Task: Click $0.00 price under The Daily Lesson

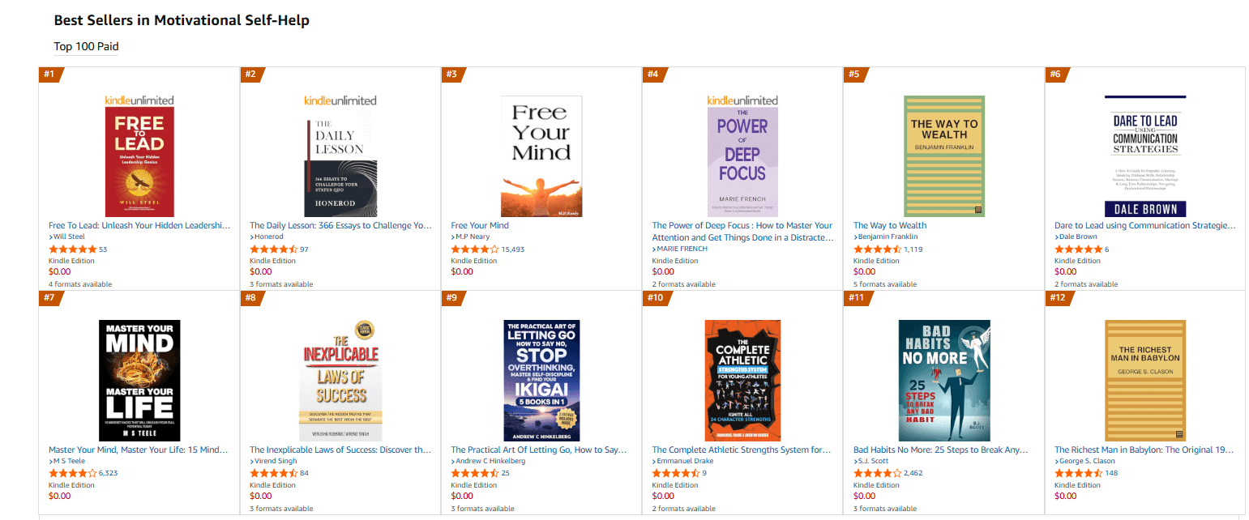Action: click(x=261, y=272)
